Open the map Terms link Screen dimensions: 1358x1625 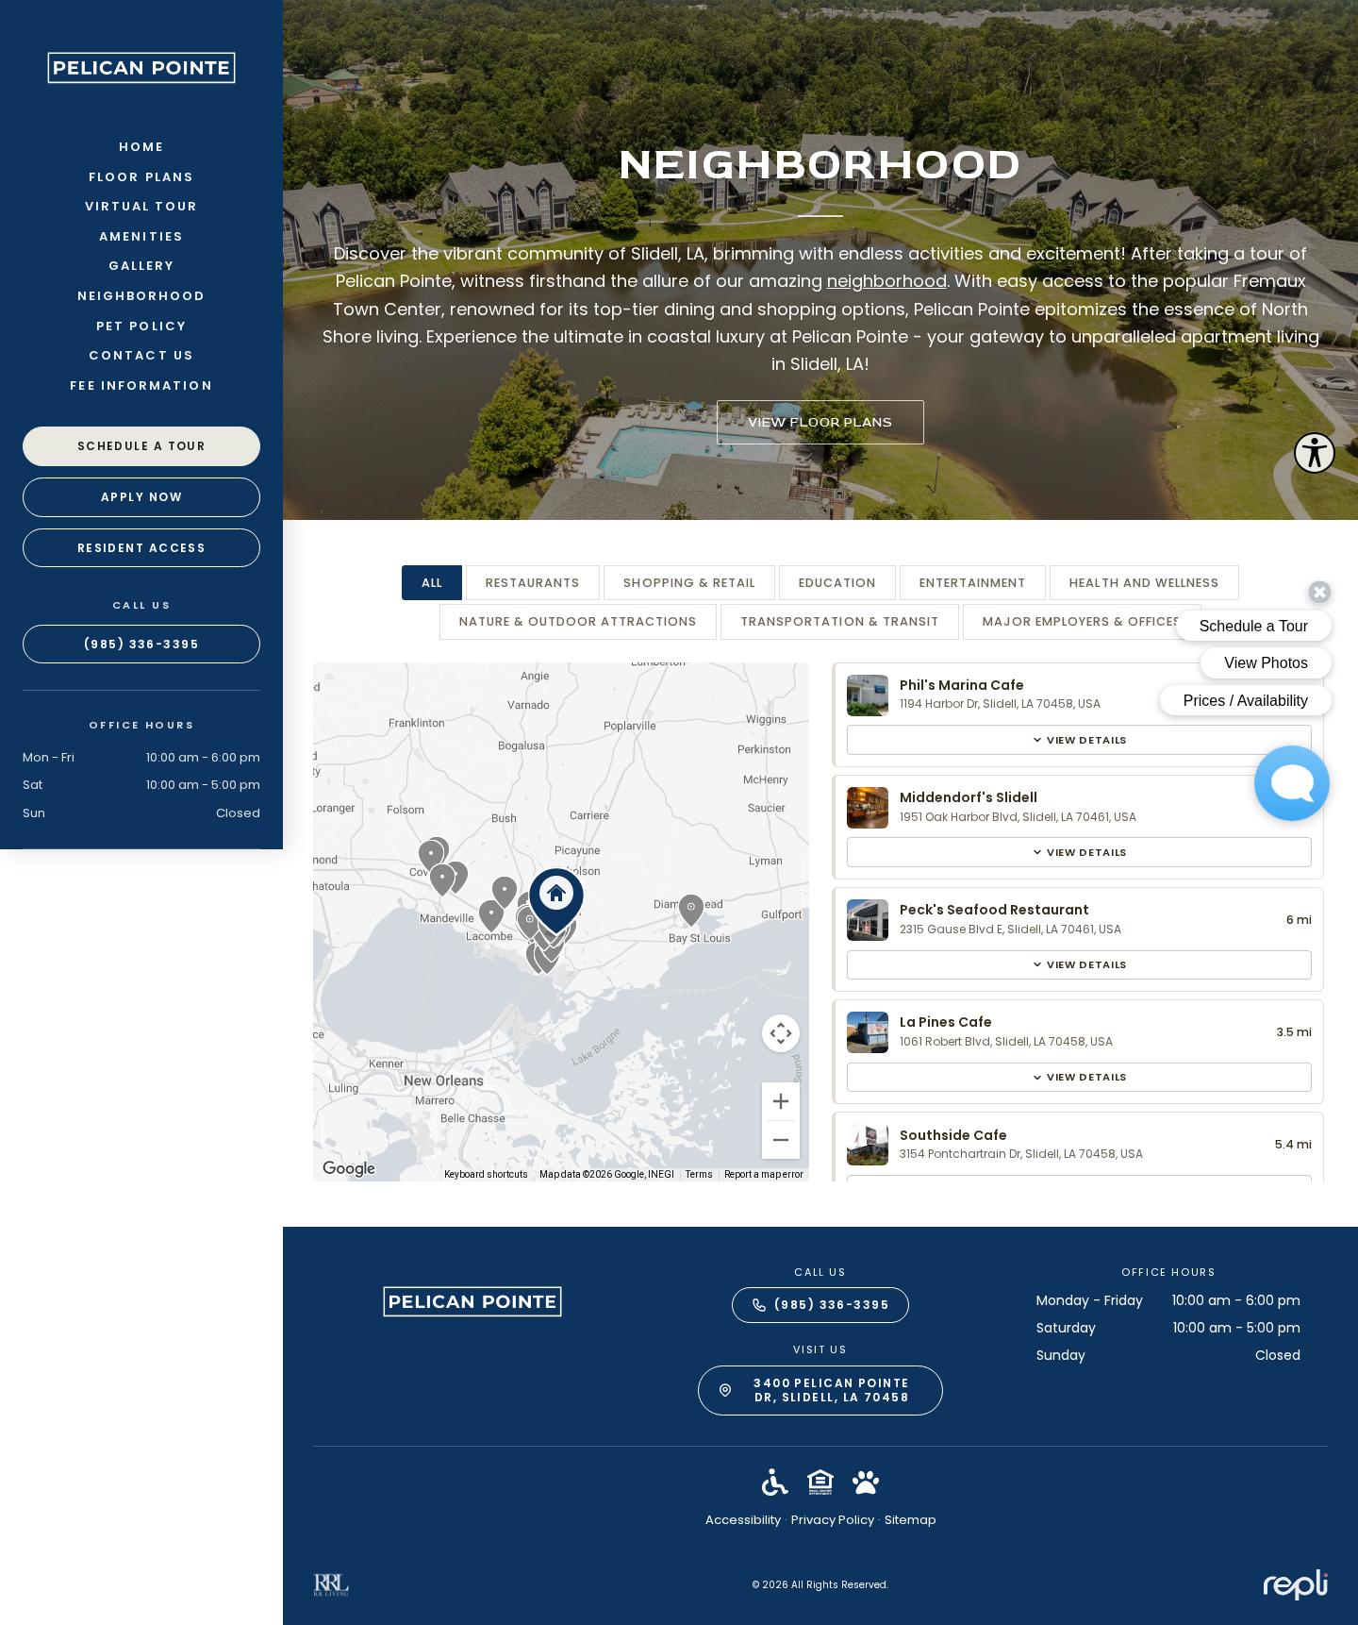click(699, 1175)
